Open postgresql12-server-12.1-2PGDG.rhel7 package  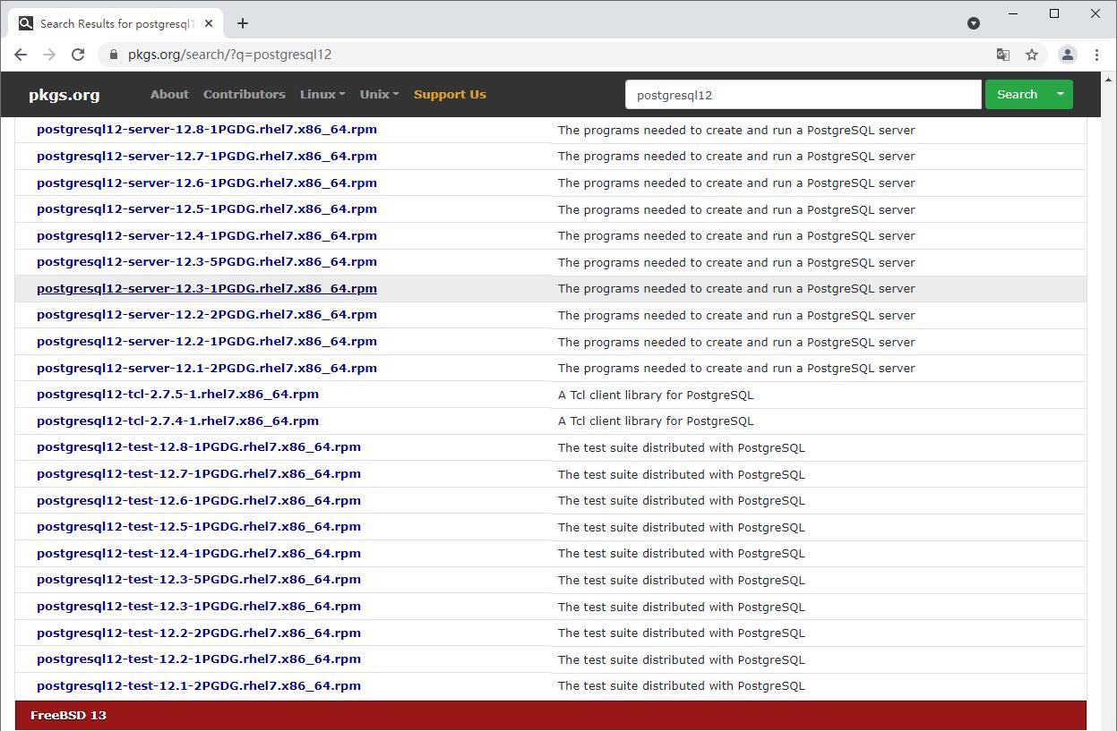point(207,368)
